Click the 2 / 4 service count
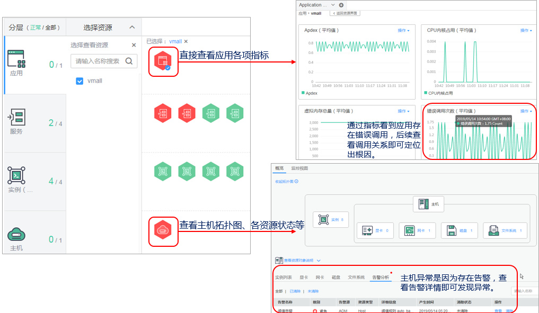Viewport: 539px width, 313px height. point(56,123)
